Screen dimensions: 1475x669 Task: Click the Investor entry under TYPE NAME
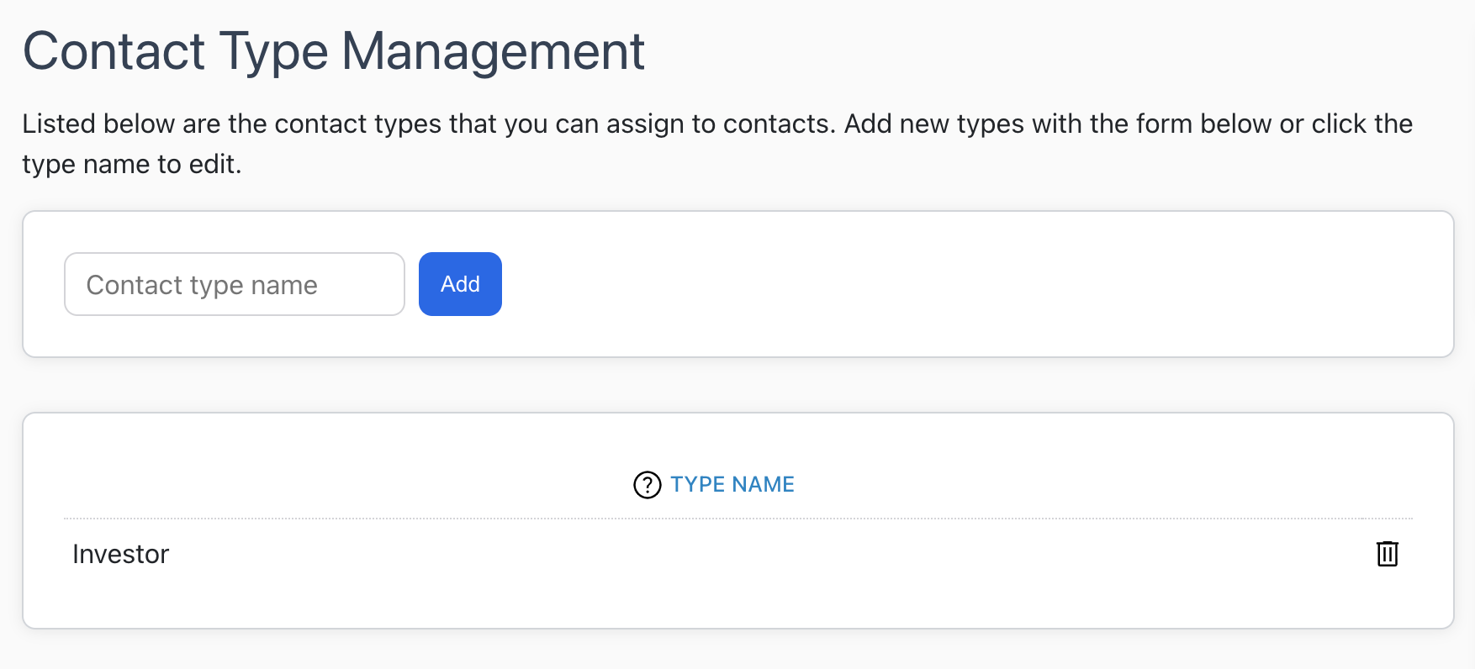(120, 554)
